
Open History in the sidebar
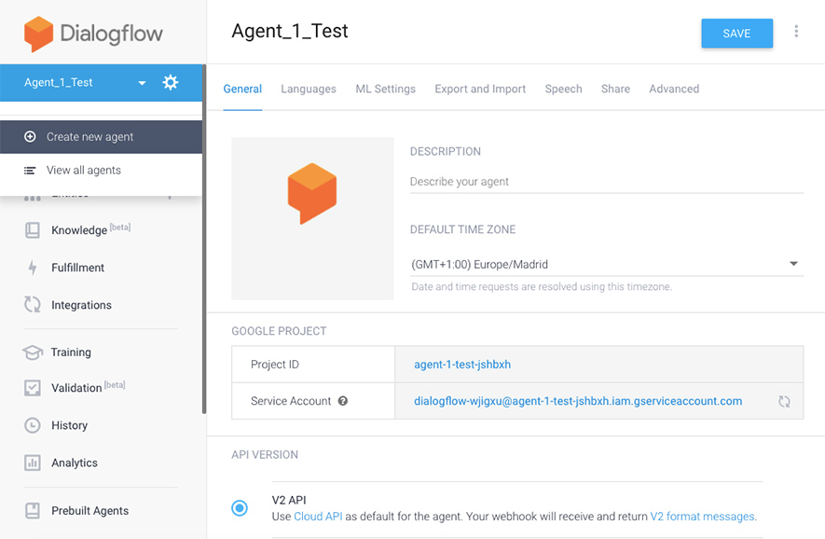click(x=70, y=425)
